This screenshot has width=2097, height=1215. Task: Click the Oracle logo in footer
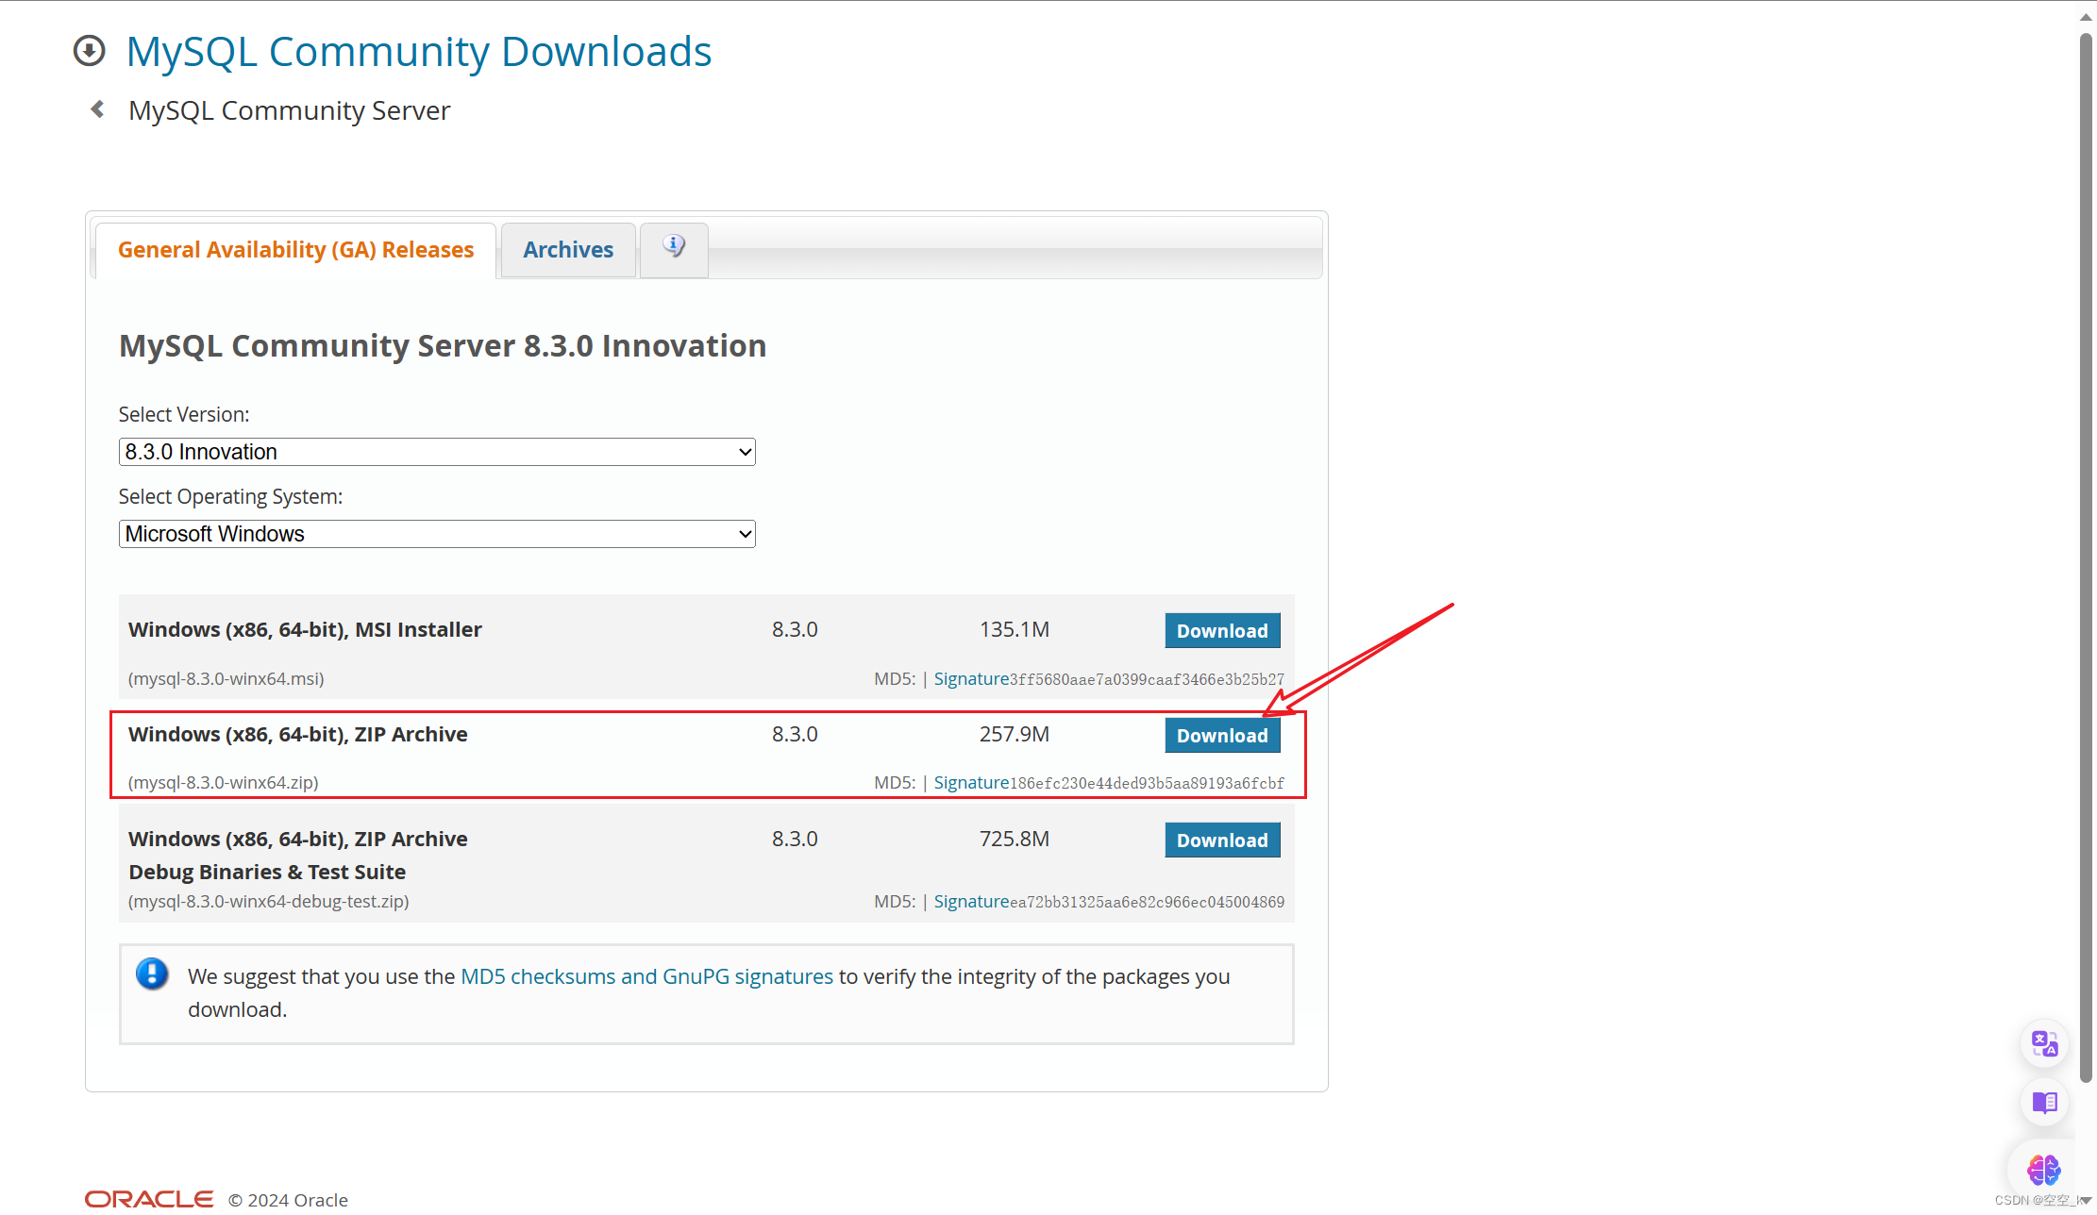(149, 1199)
